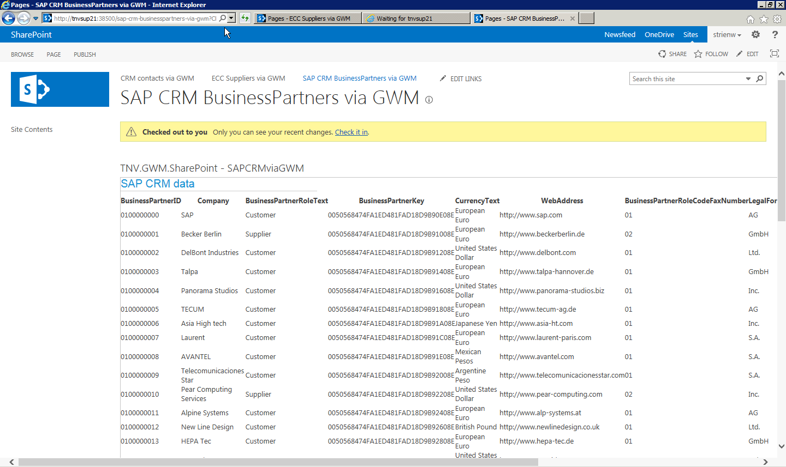Open the CRM contacts via GWM navigation link
This screenshot has width=786, height=467.
click(157, 78)
